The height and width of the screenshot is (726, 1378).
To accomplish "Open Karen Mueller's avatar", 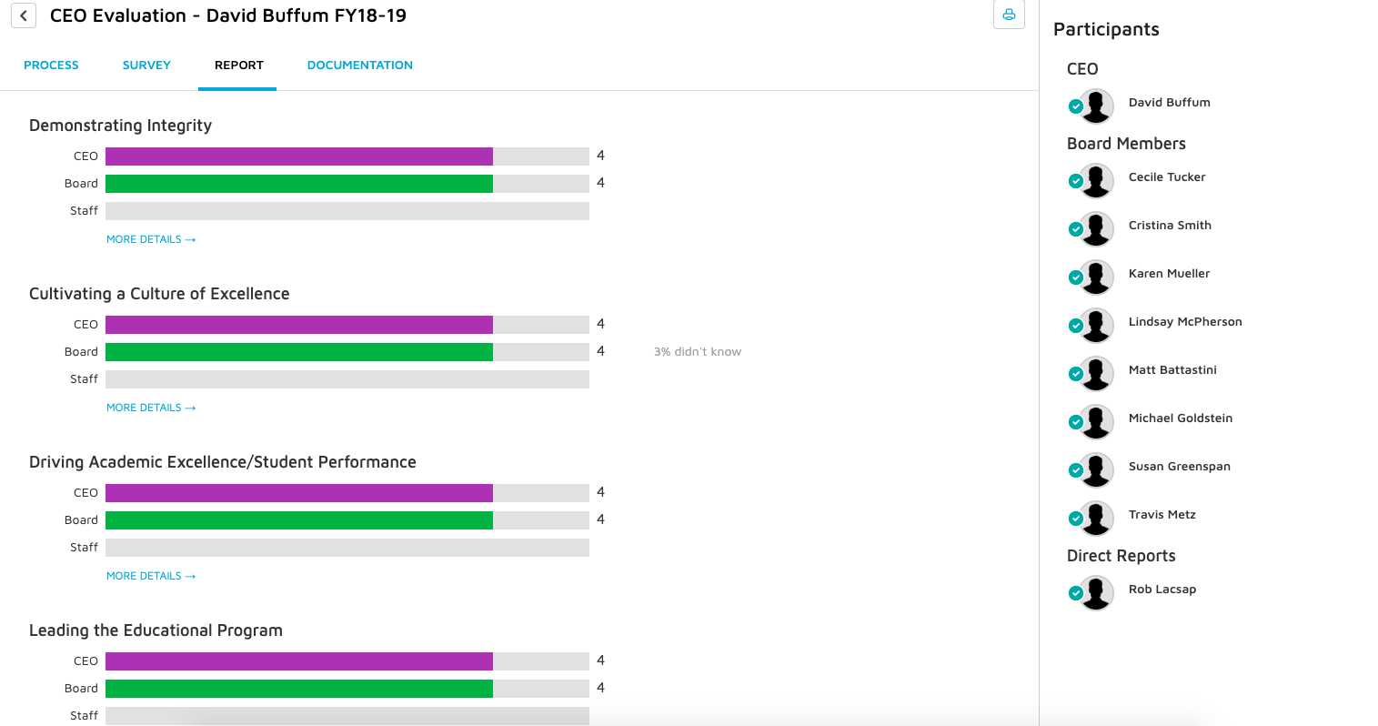I will coord(1097,277).
